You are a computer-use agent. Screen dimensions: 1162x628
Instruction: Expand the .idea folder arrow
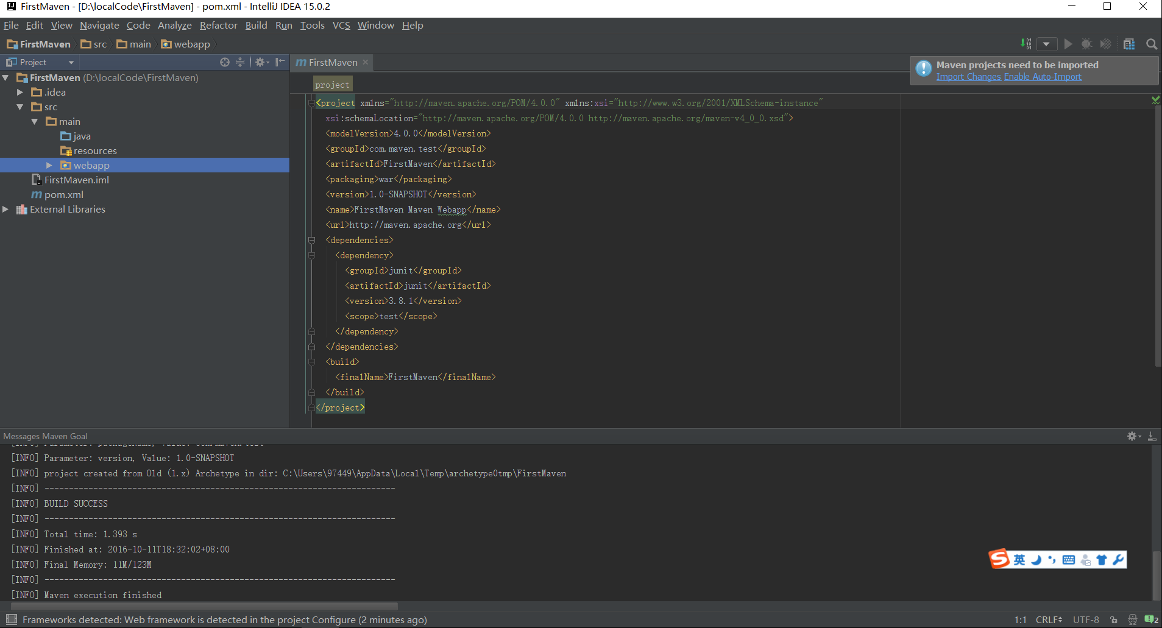(20, 93)
